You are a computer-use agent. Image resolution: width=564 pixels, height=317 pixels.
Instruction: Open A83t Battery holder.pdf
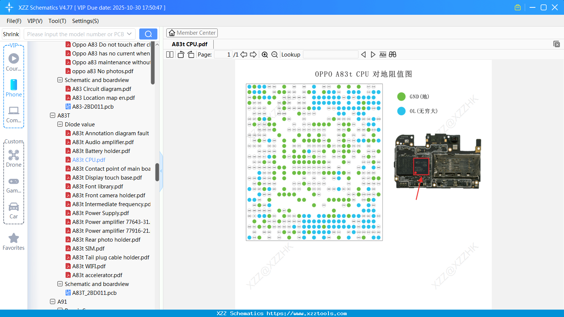(101, 151)
